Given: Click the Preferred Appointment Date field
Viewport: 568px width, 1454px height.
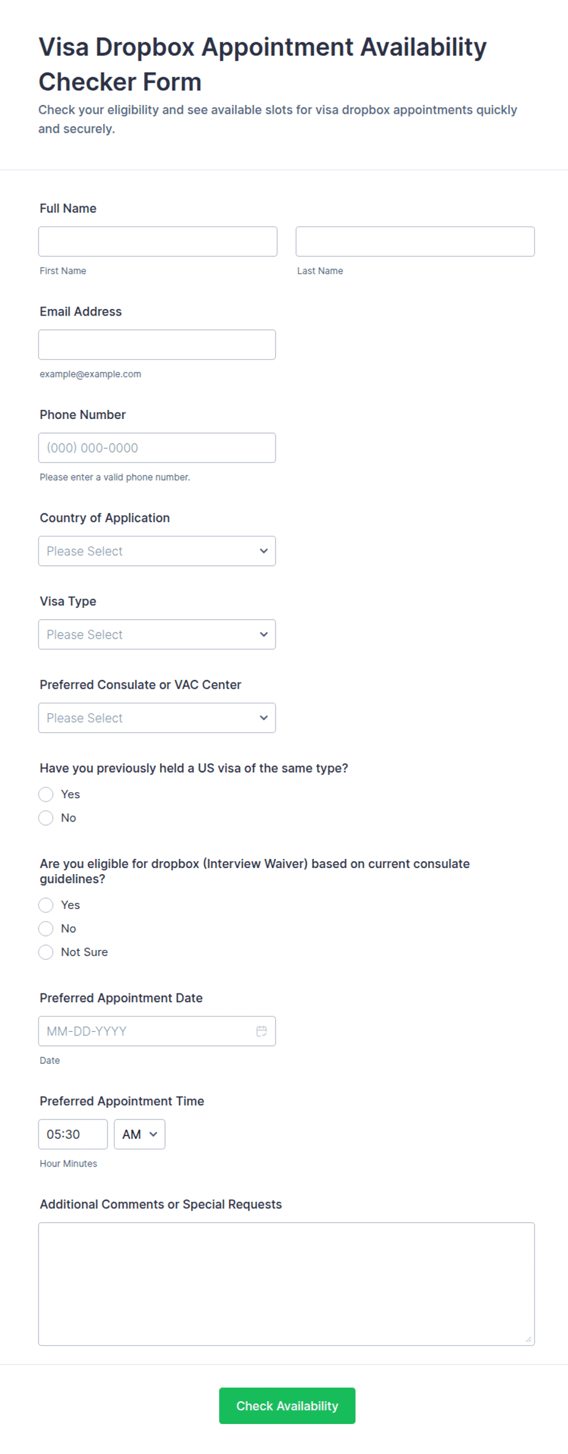Looking at the screenshot, I should [x=157, y=1031].
